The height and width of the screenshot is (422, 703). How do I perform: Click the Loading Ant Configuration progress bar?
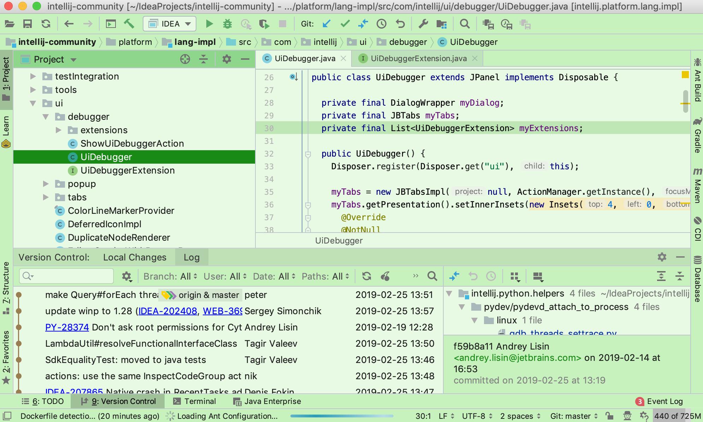point(342,416)
